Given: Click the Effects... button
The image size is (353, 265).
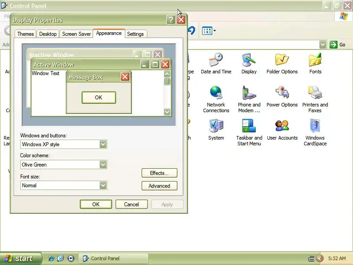Looking at the screenshot, I should 159,173.
